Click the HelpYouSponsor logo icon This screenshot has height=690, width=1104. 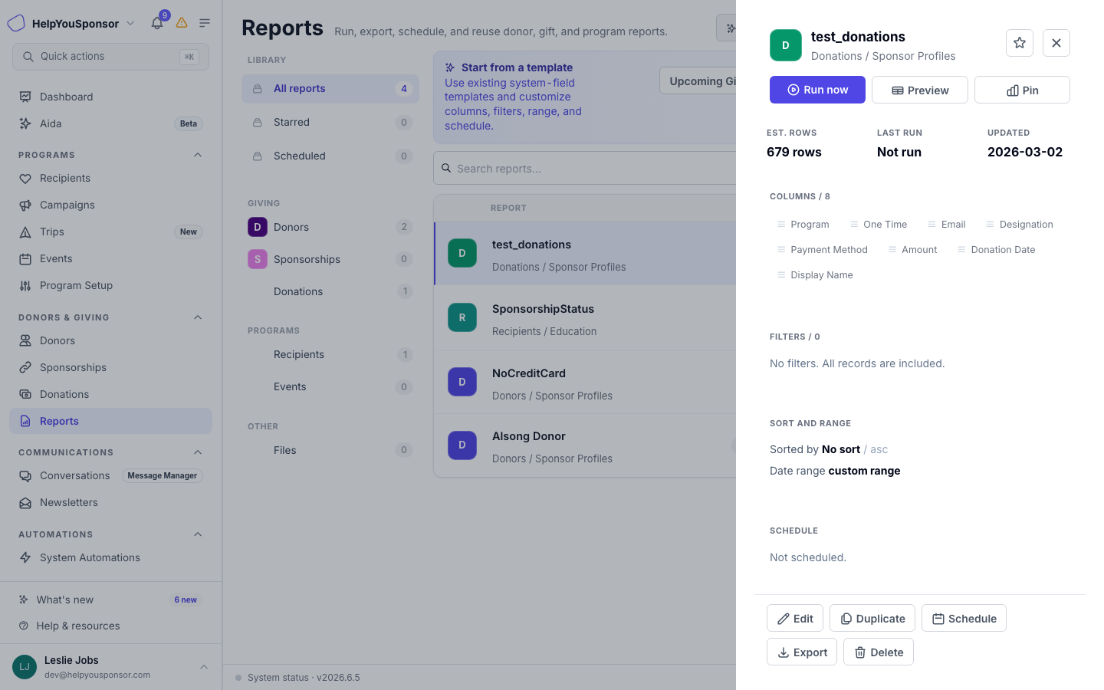click(x=16, y=23)
